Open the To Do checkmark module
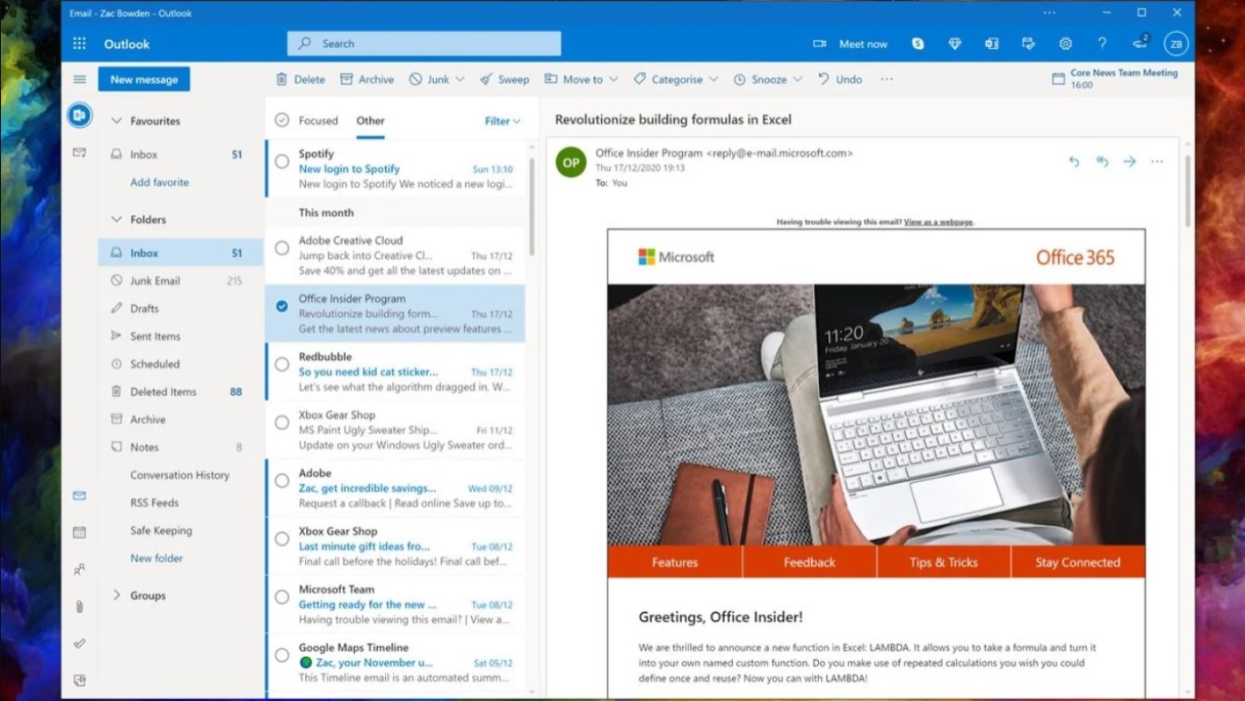This screenshot has height=701, width=1245. click(79, 643)
